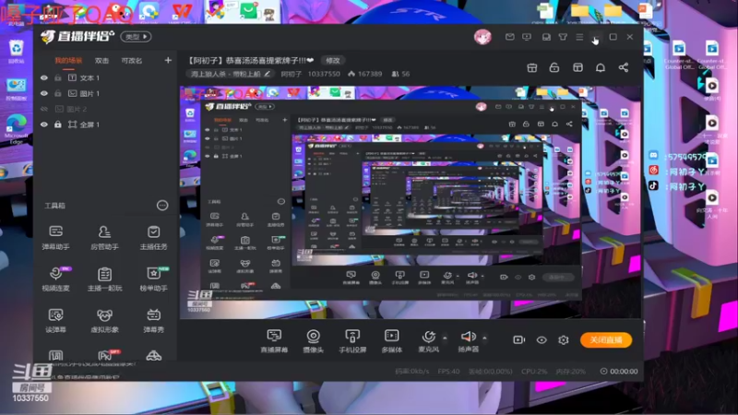
Task: Open the notification bell icon
Action: (x=601, y=67)
